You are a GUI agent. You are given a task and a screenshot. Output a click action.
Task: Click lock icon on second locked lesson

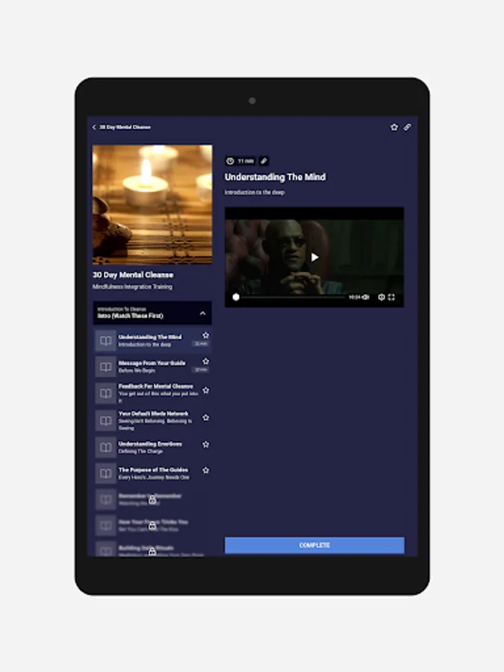pos(152,526)
